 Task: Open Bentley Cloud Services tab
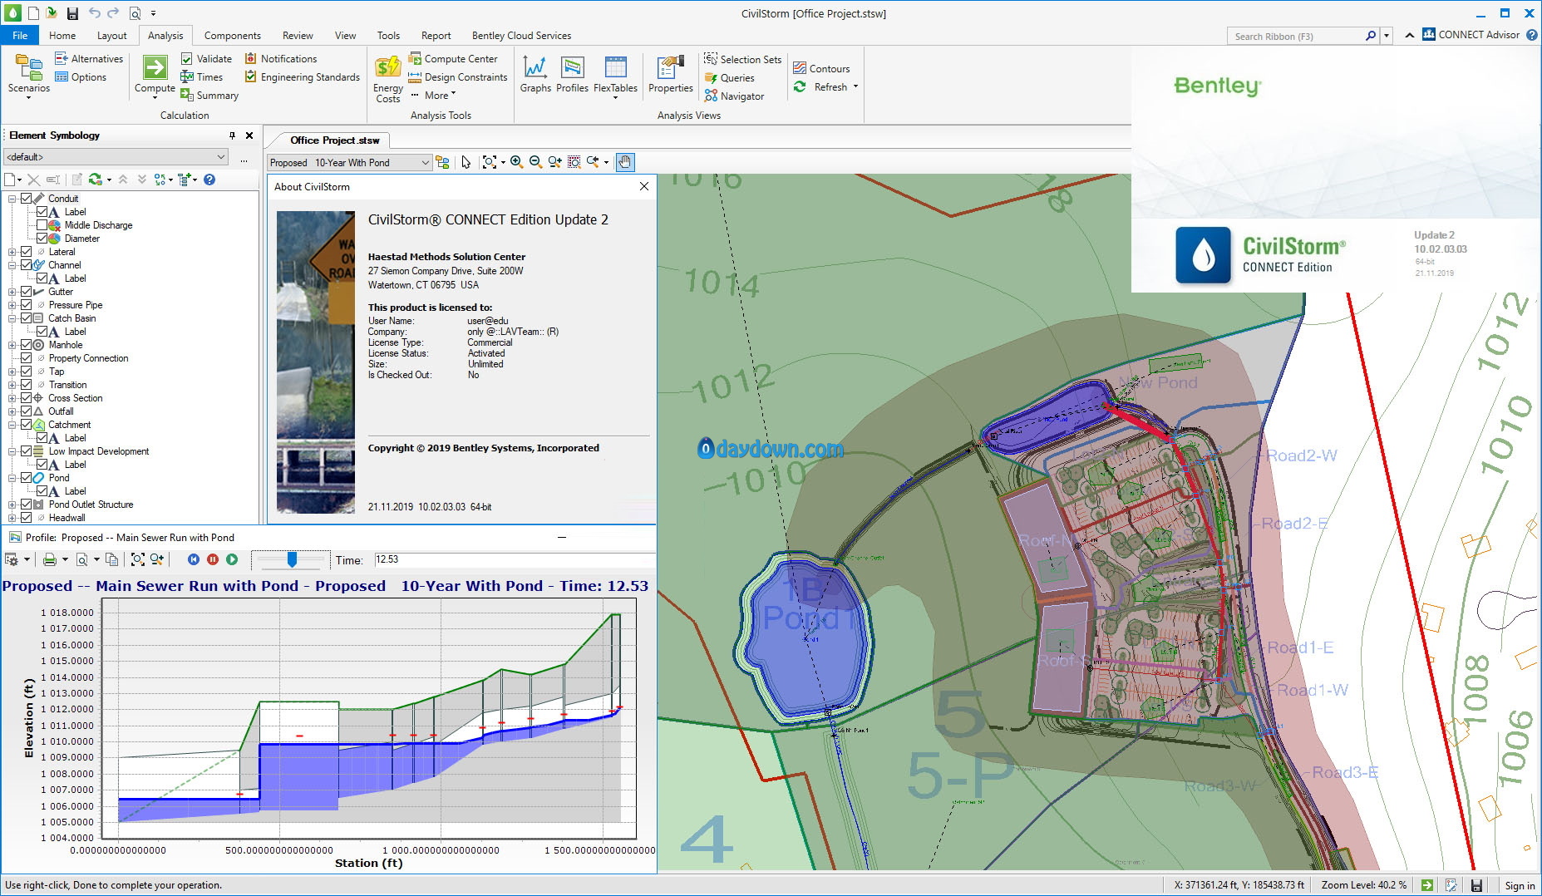(521, 36)
